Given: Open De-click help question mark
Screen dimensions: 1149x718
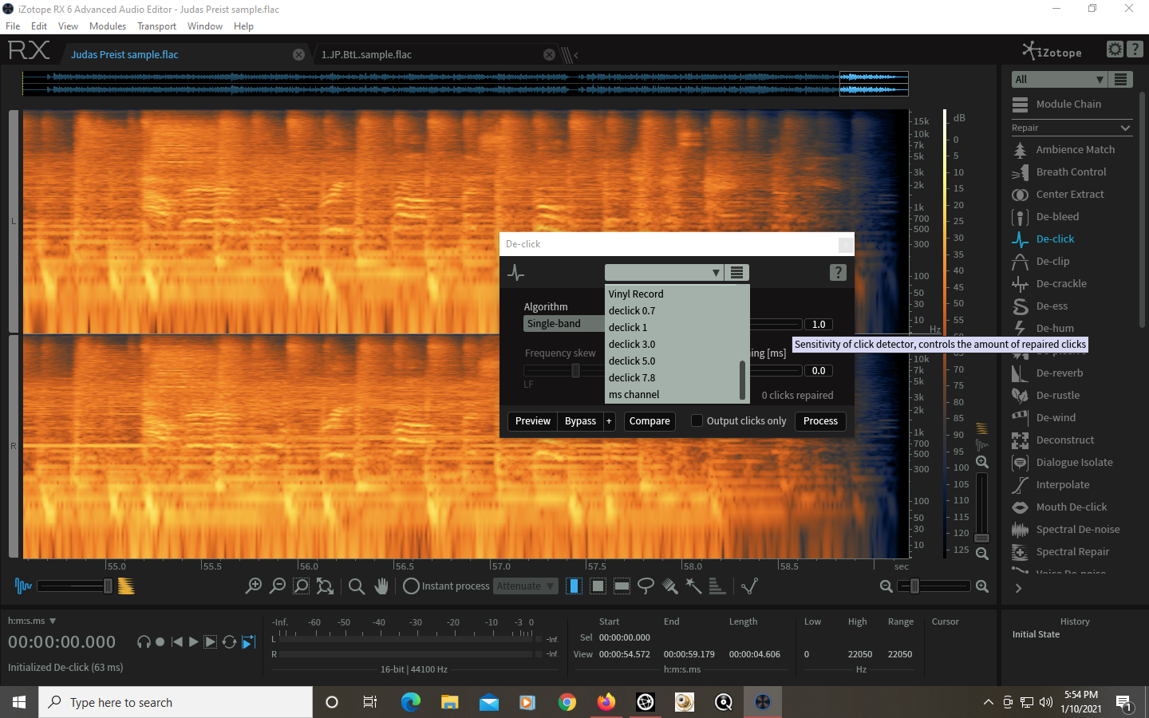Looking at the screenshot, I should (838, 273).
